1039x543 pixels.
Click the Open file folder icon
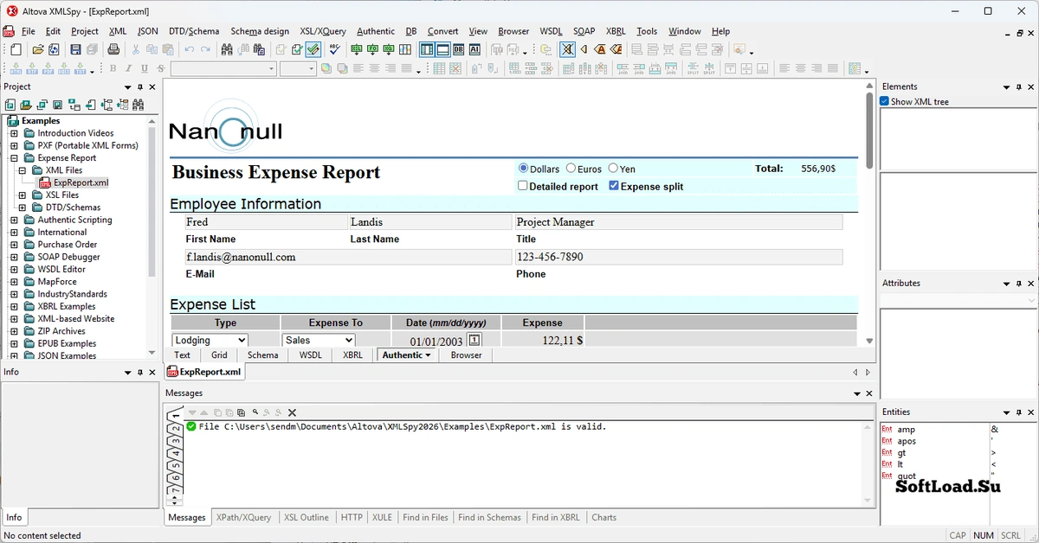(38, 49)
